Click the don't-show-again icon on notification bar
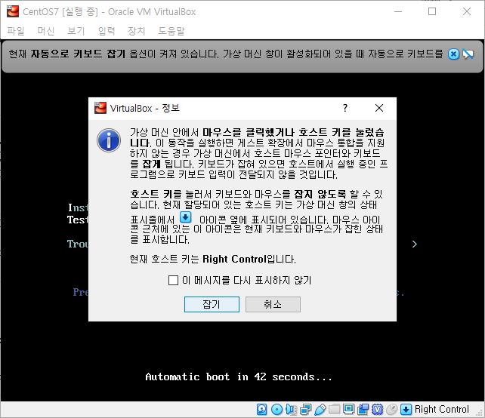The image size is (485, 418). point(468,54)
